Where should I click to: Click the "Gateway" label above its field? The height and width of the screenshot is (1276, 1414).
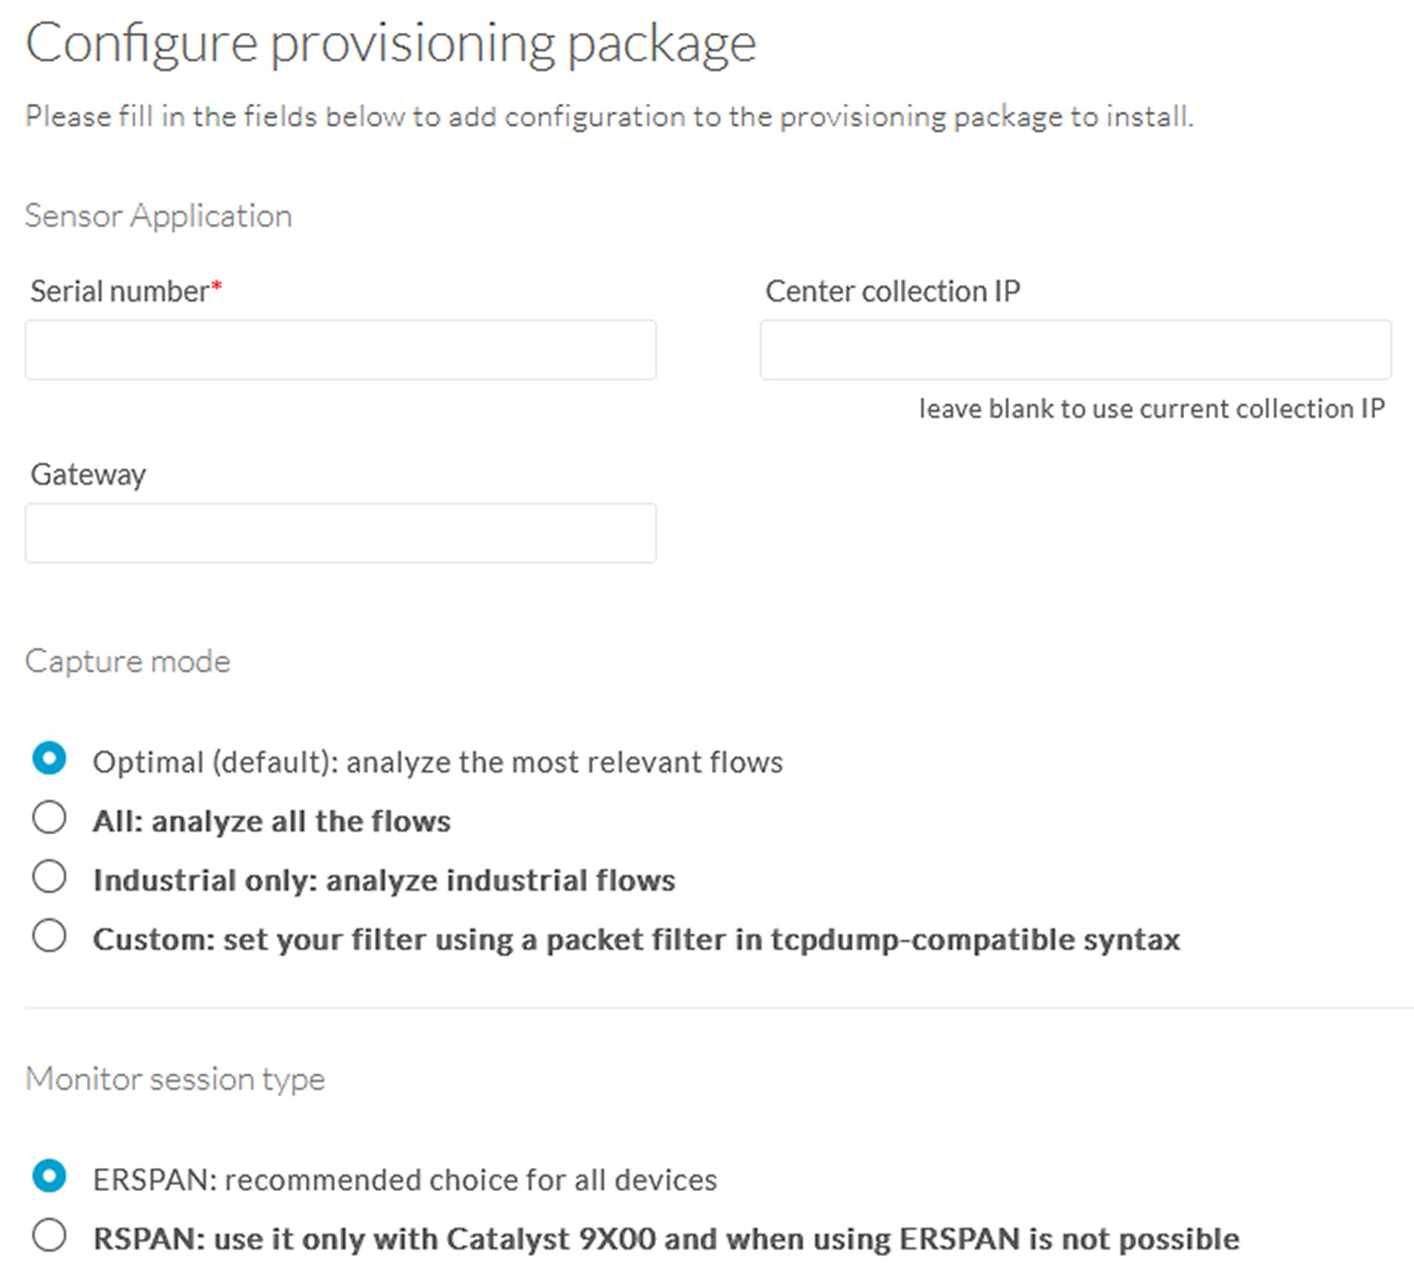point(88,474)
